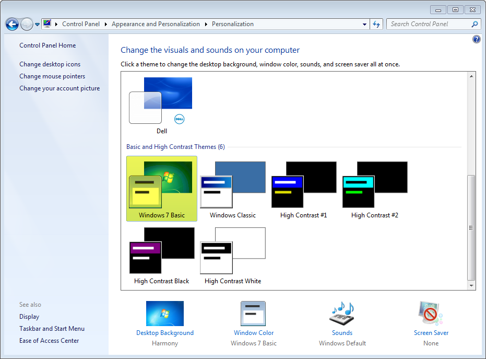Open the Ease of Access Center link
Screen dimensions: 486x359
click(x=49, y=340)
